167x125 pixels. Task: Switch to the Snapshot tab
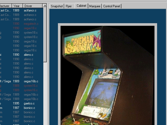(57, 6)
